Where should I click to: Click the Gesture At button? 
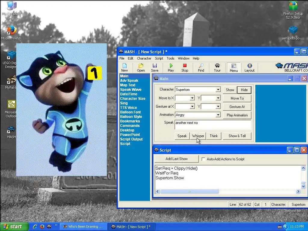tap(237, 107)
